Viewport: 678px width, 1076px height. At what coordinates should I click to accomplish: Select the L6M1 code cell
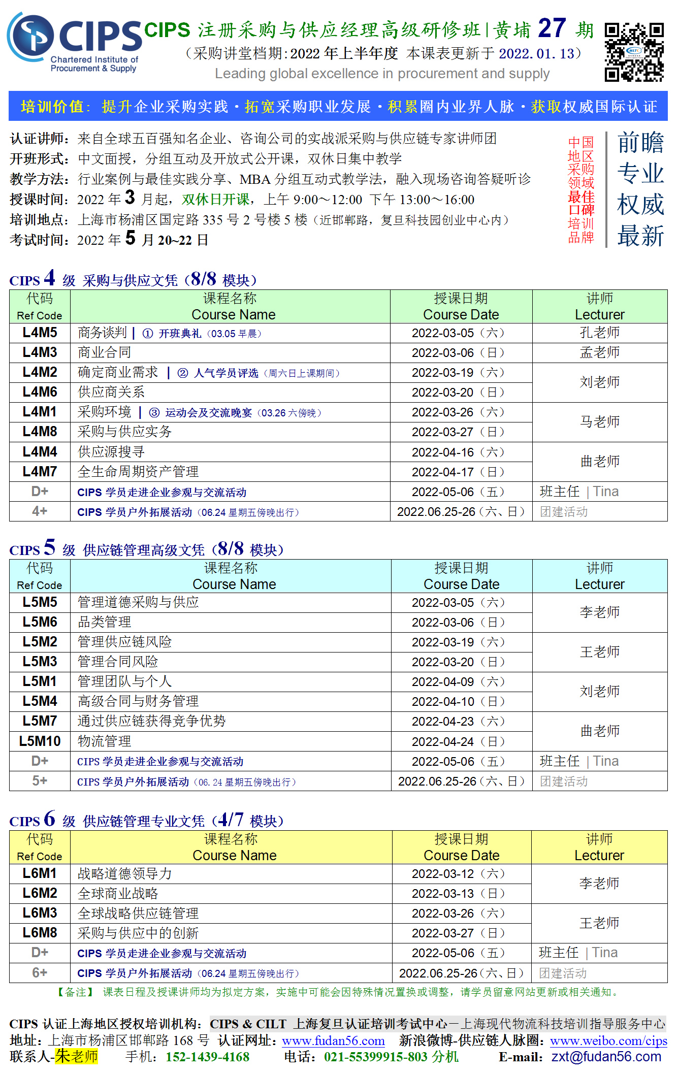(x=40, y=873)
